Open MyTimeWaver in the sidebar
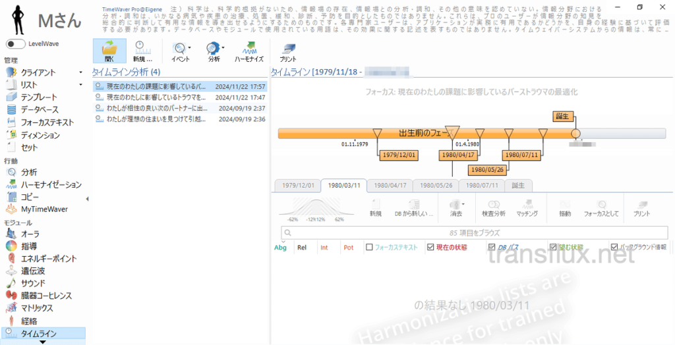675x345 pixels. coord(44,209)
